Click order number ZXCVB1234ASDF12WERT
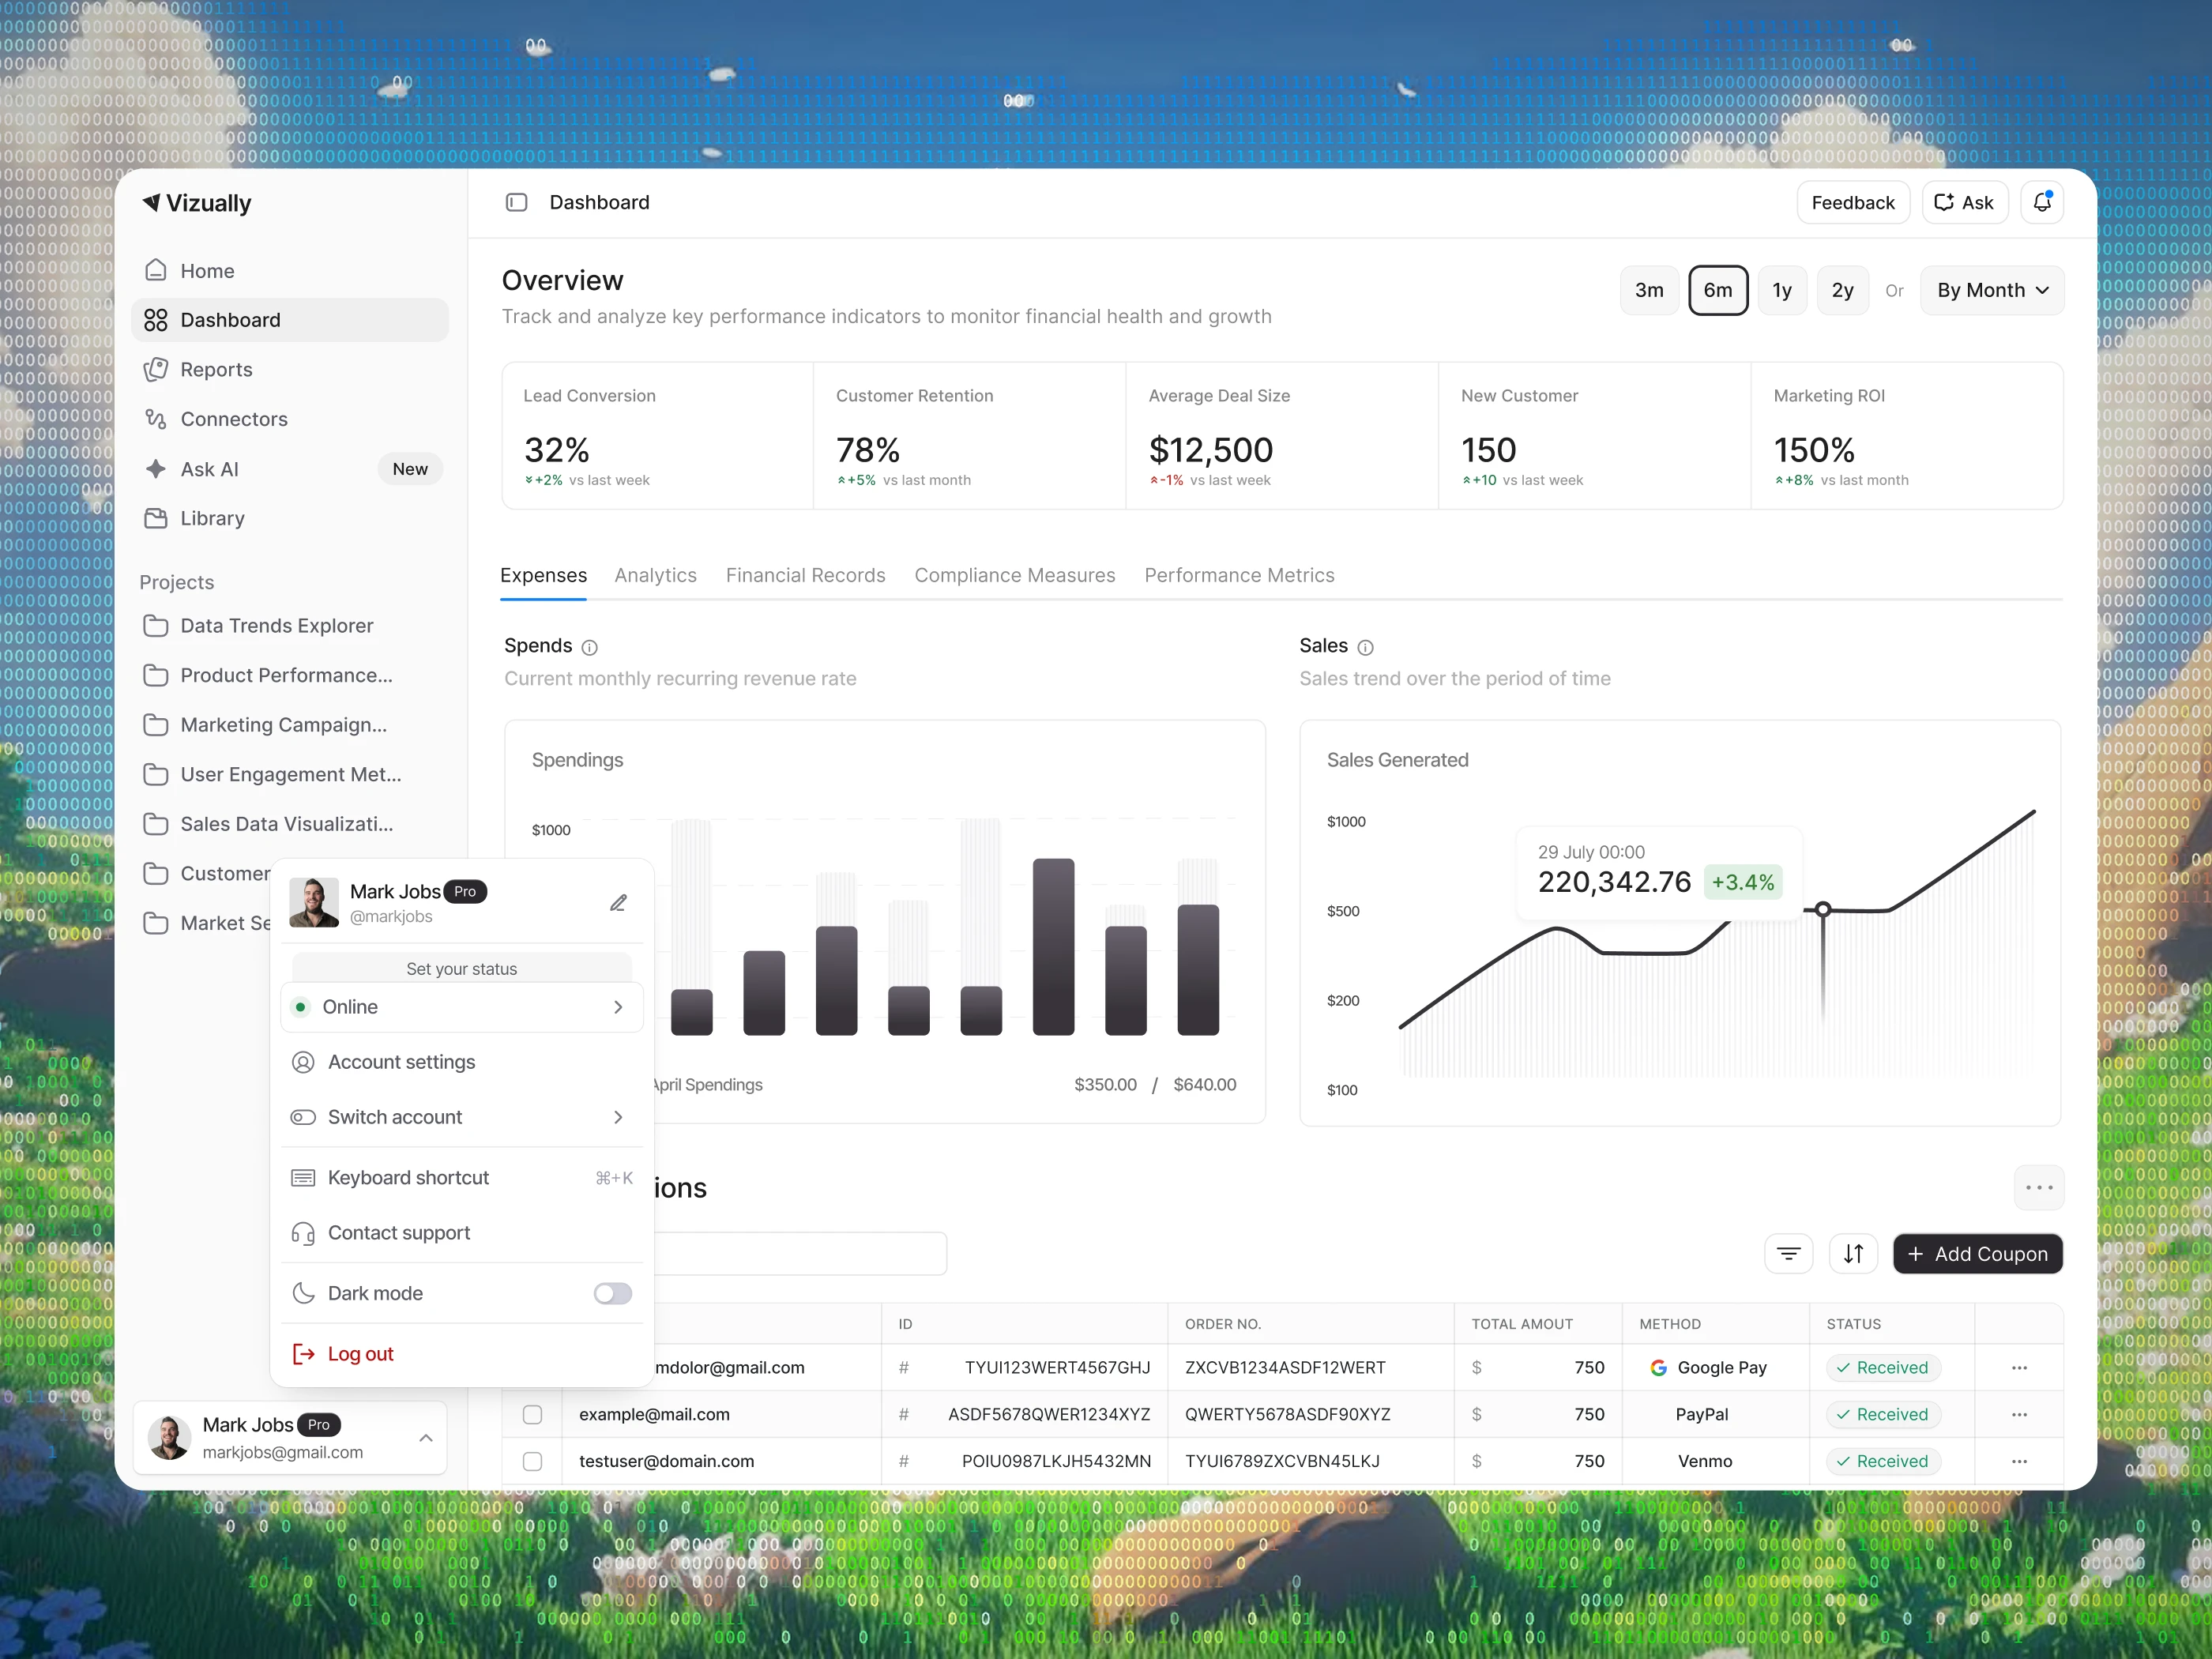The width and height of the screenshot is (2212, 1659). pos(1285,1367)
